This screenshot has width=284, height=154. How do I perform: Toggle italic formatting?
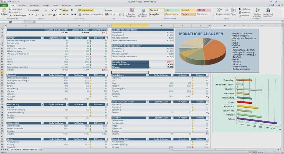tap(33, 14)
